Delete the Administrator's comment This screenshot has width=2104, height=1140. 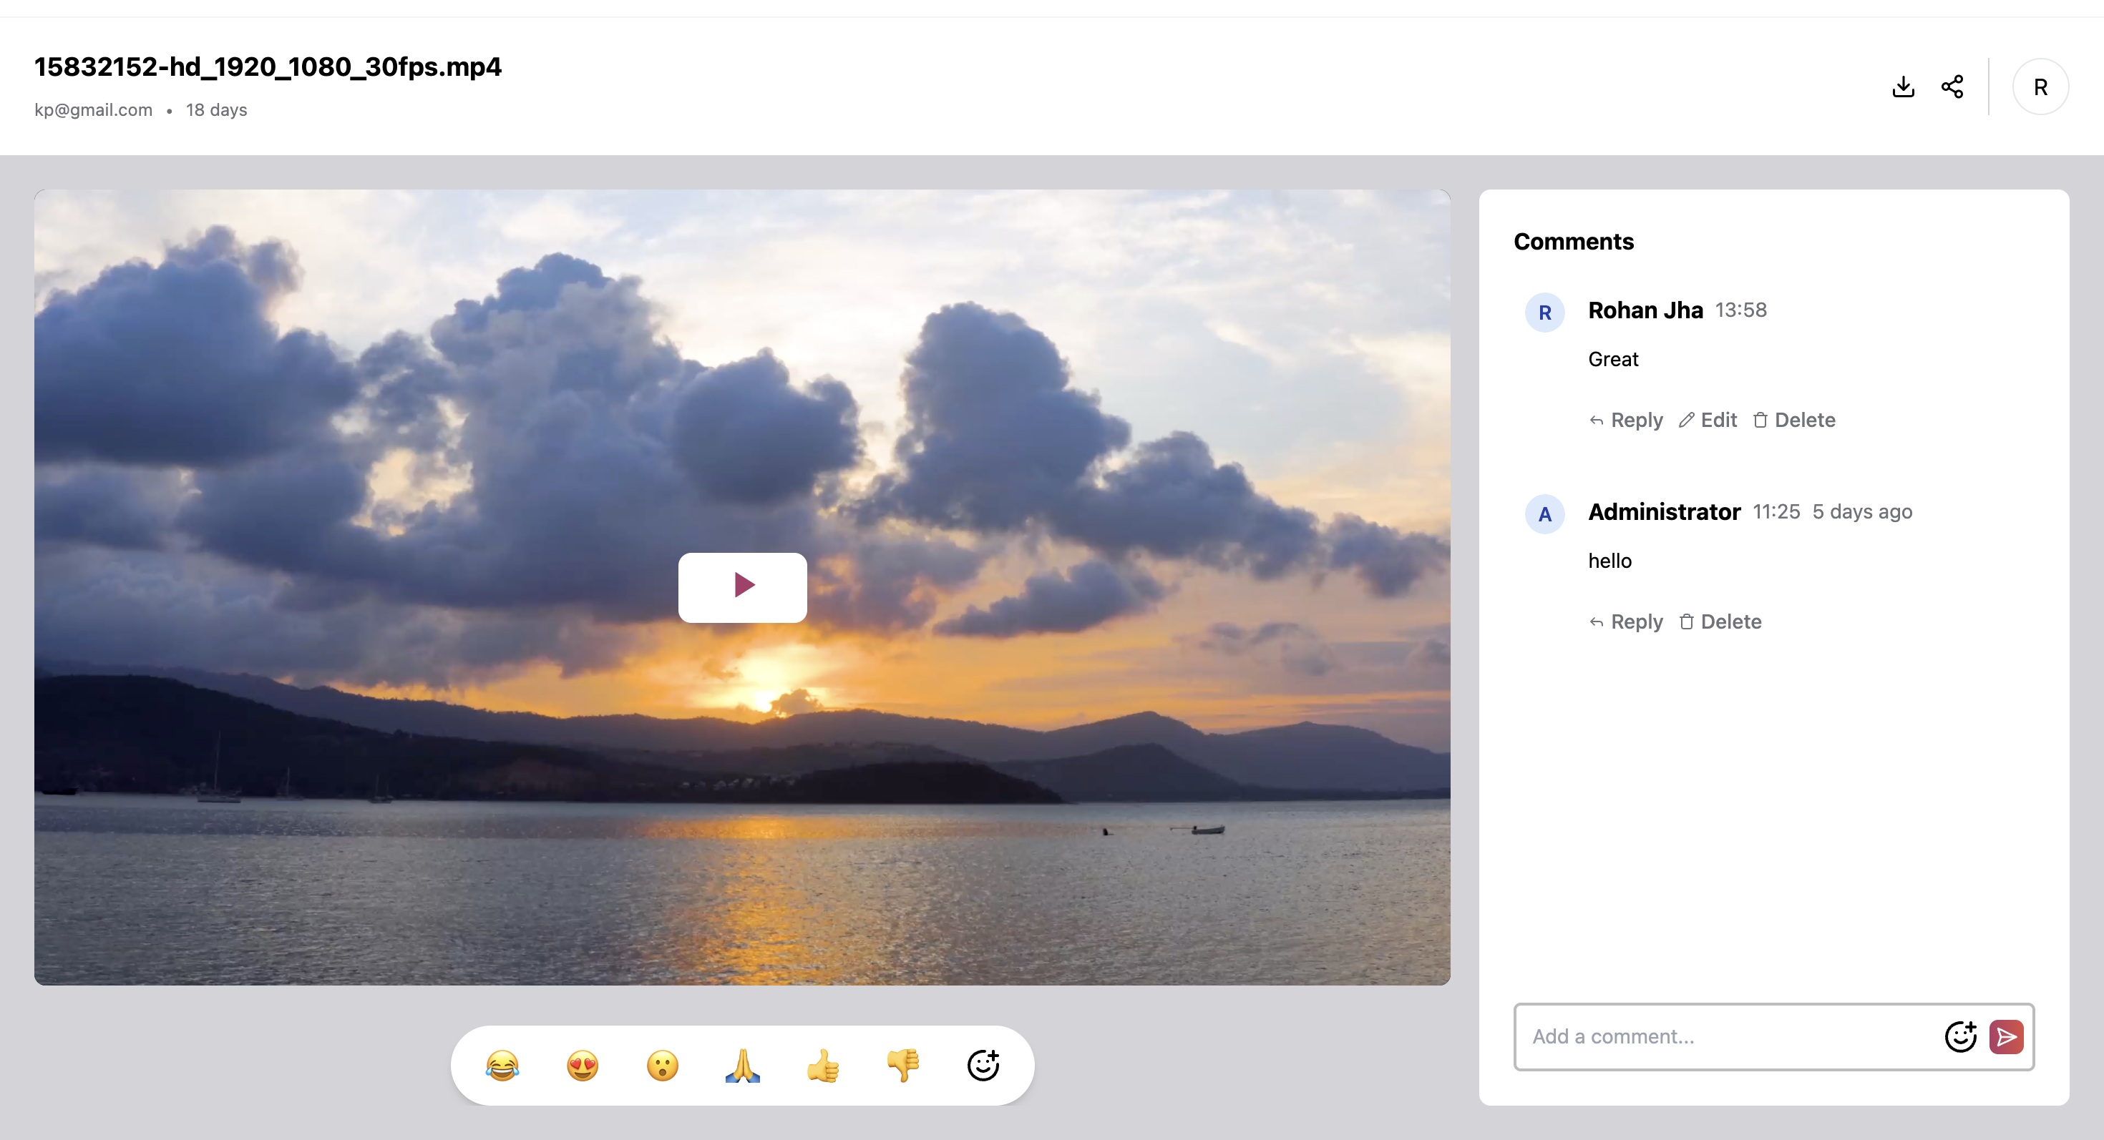(x=1720, y=621)
